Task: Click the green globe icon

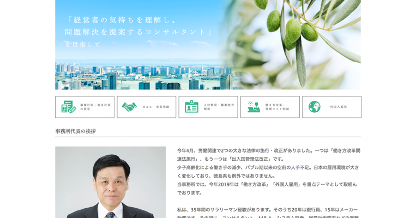Action: (x=315, y=107)
